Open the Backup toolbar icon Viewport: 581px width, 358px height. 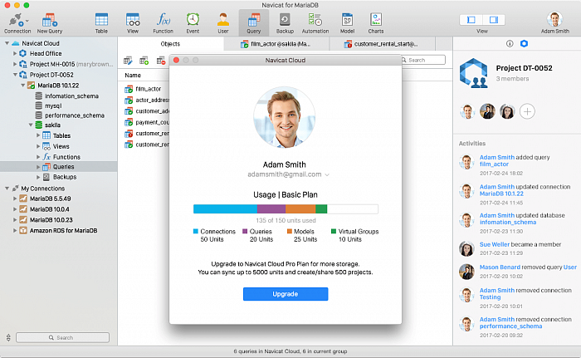(x=285, y=20)
